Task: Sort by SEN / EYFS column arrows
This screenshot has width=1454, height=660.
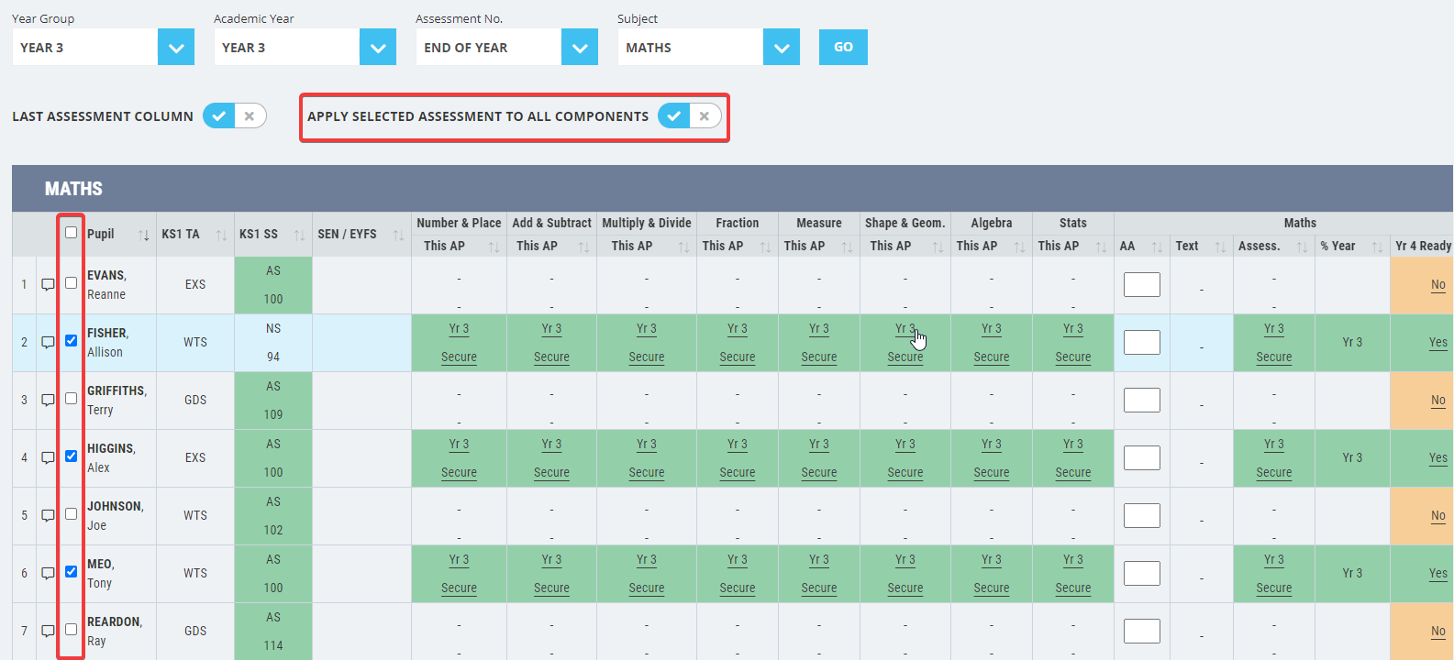Action: pyautogui.click(x=398, y=235)
